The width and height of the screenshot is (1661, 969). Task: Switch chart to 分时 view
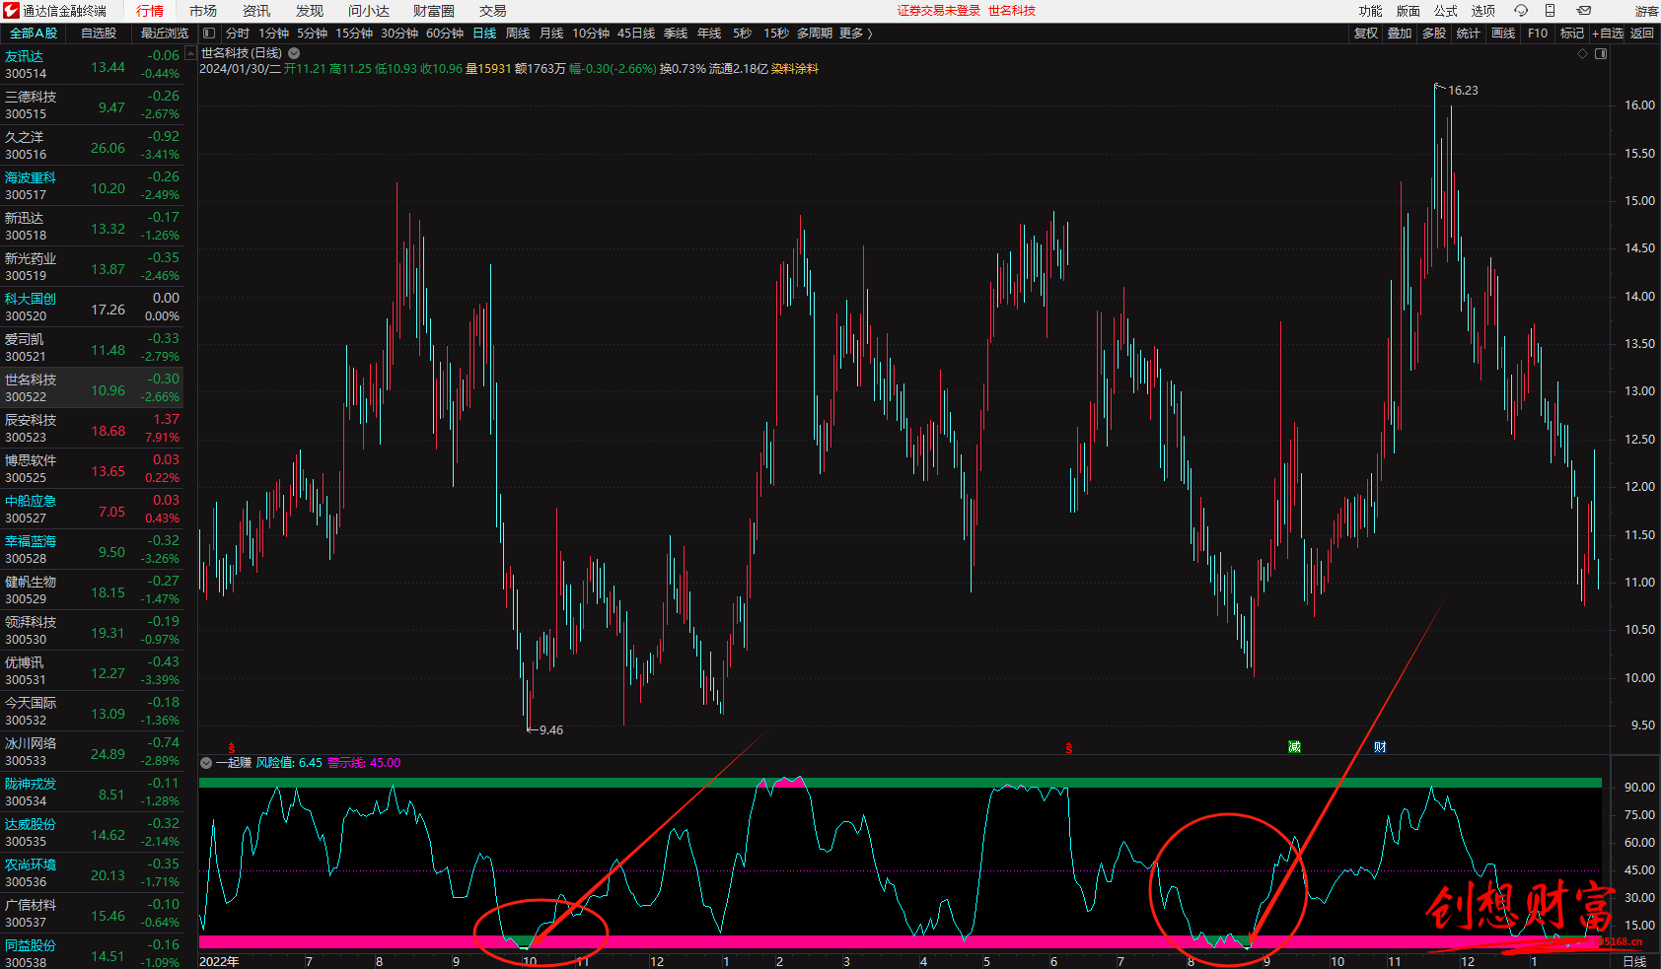238,34
